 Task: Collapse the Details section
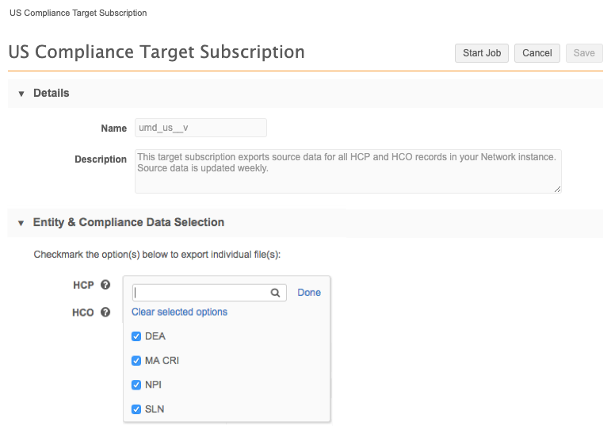pos(21,94)
